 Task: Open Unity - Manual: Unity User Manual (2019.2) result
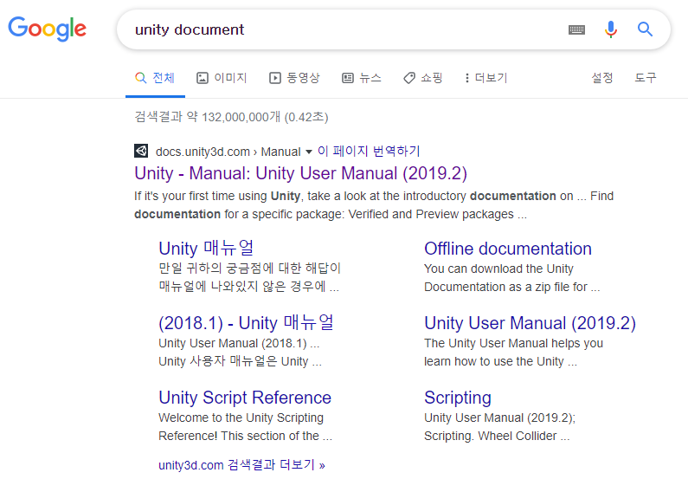click(x=300, y=173)
